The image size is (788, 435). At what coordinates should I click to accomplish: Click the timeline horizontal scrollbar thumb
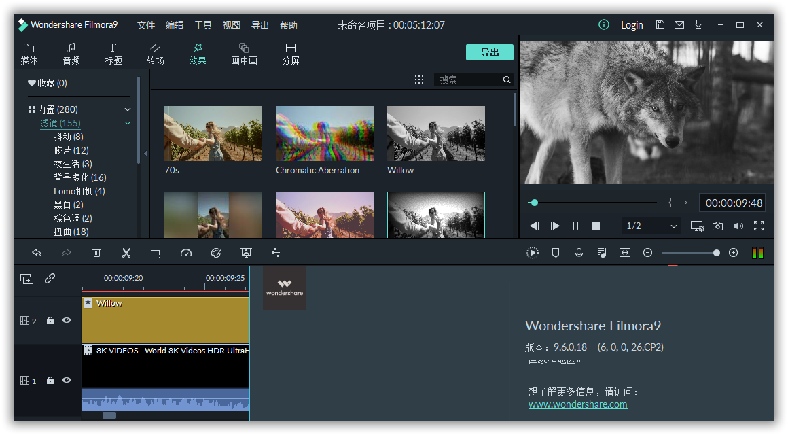(x=109, y=415)
